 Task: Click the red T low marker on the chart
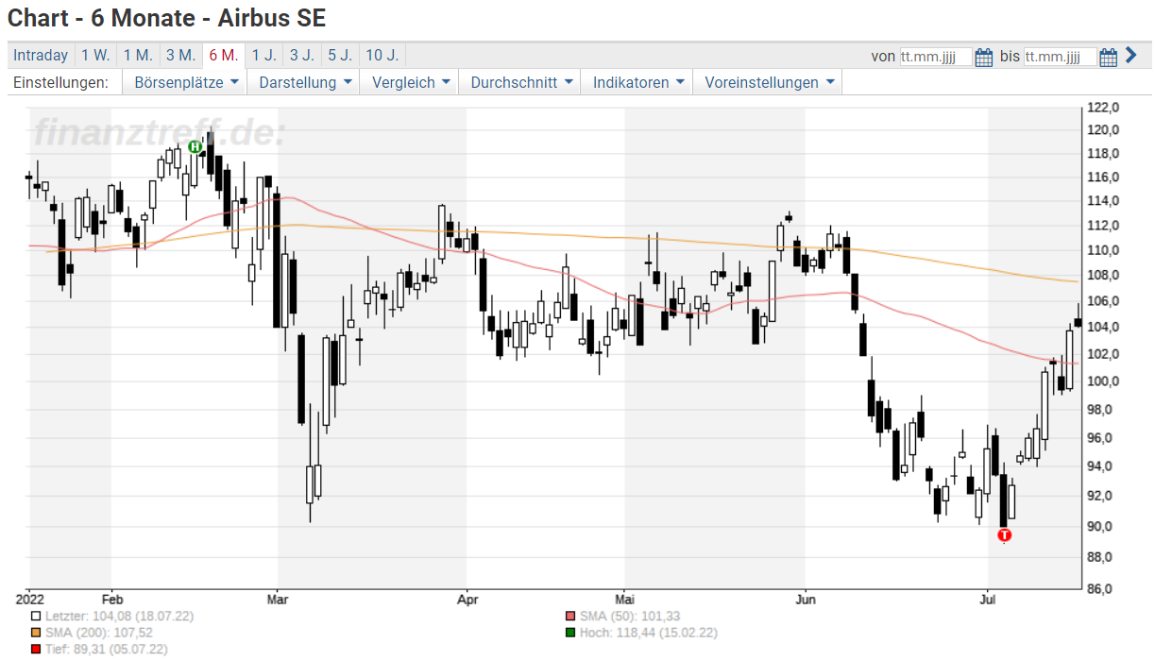[1005, 534]
